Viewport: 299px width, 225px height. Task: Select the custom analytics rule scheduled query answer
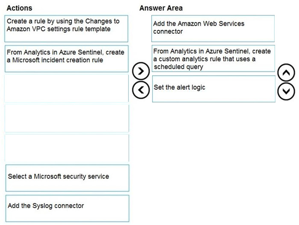click(x=214, y=58)
